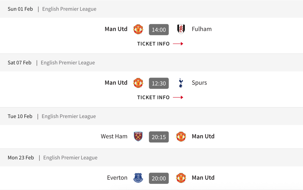The width and height of the screenshot is (303, 190).
Task: Click Man Utd crest in Spurs fixture
Action: 138,83
